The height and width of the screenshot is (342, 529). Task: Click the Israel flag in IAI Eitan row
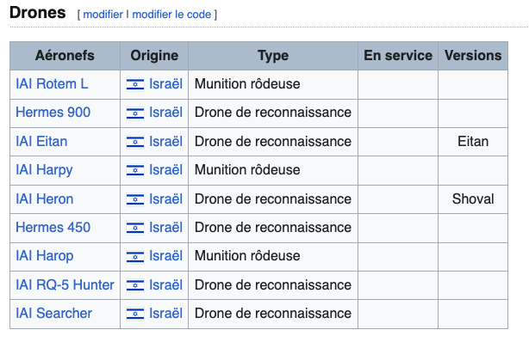135,142
